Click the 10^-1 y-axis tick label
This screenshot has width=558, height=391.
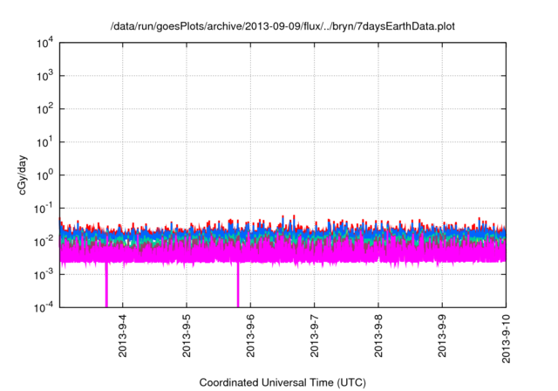[44, 208]
